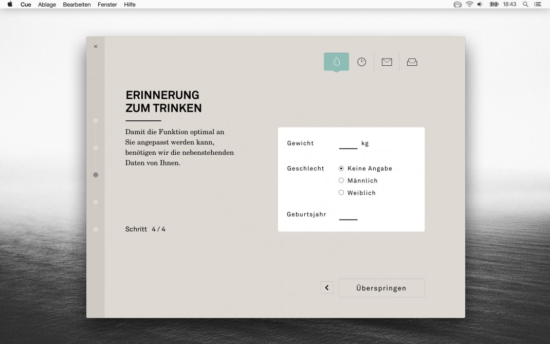The image size is (550, 344).
Task: Open Spotlight search in the menu bar
Action: coord(525,4)
